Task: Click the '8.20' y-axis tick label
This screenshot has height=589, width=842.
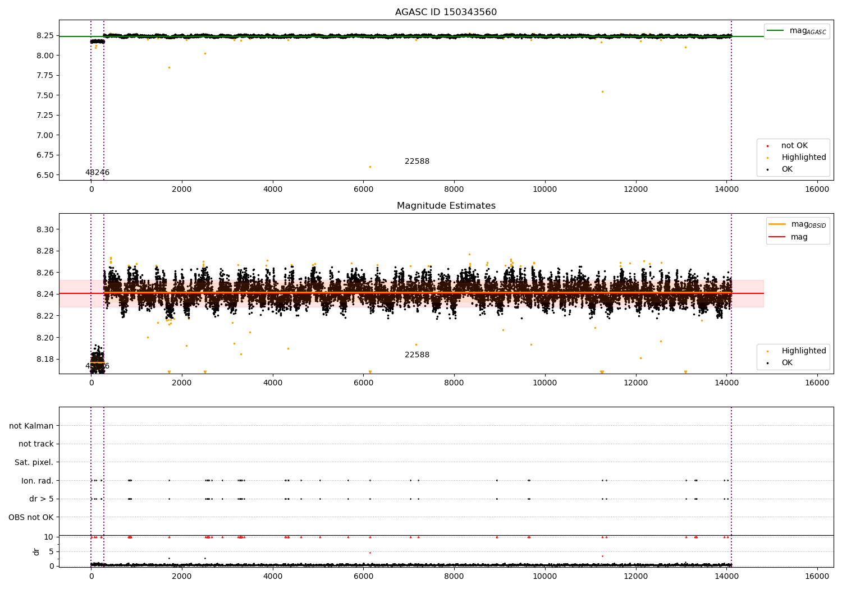Action: point(45,338)
